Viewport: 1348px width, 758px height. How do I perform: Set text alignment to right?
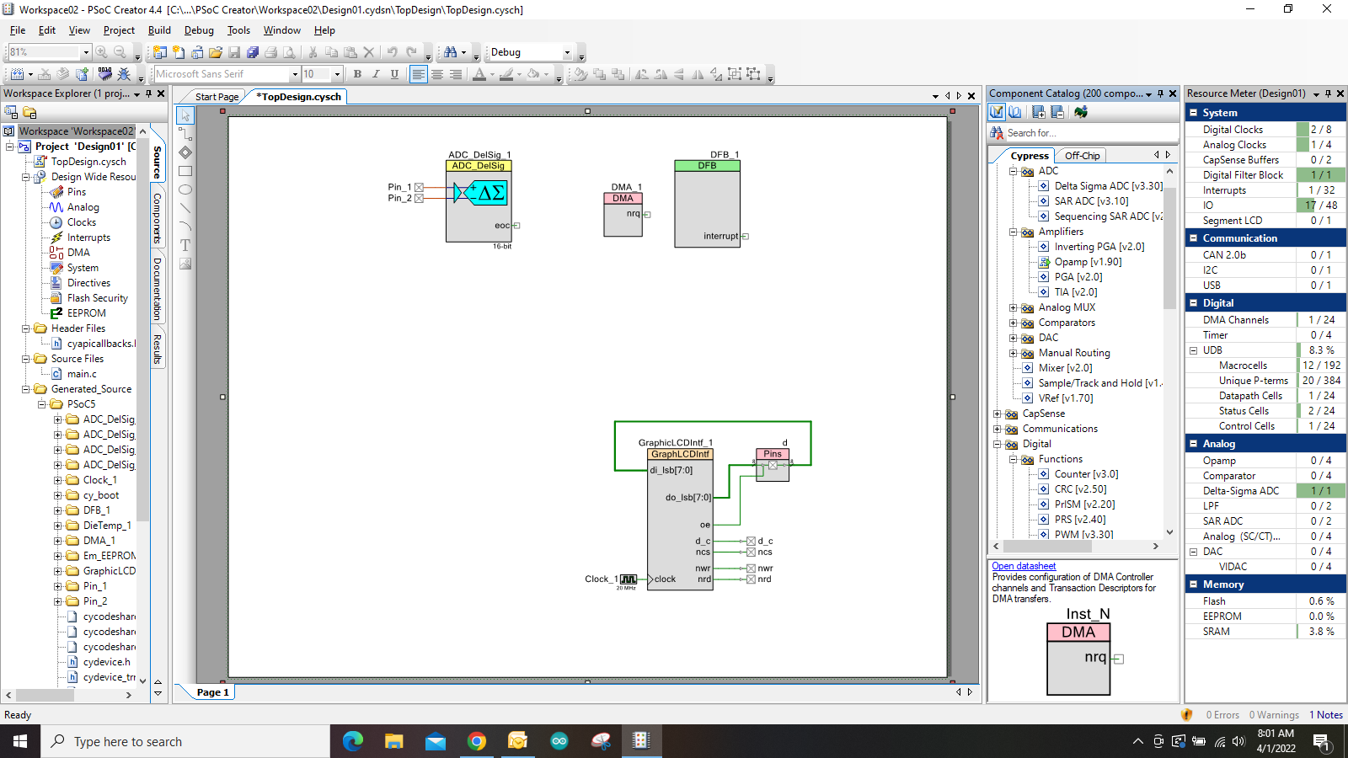456,74
